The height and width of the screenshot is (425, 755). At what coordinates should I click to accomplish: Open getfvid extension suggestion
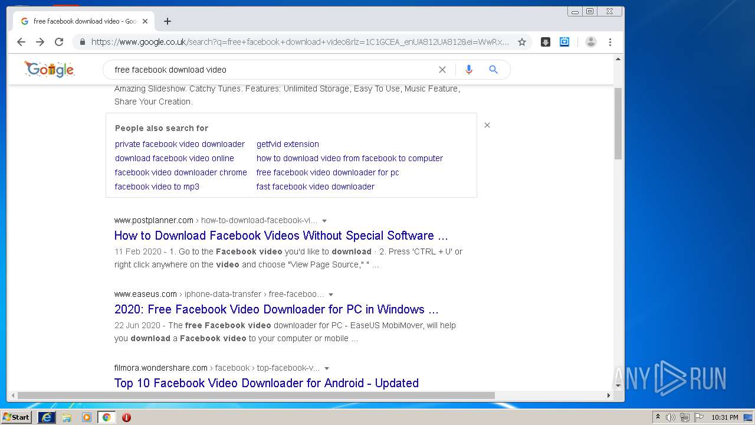point(288,144)
